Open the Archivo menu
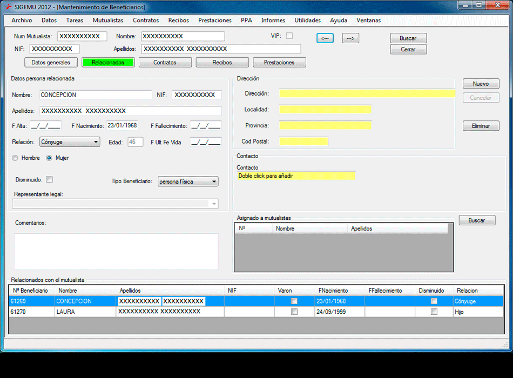The image size is (513, 378). coord(22,21)
